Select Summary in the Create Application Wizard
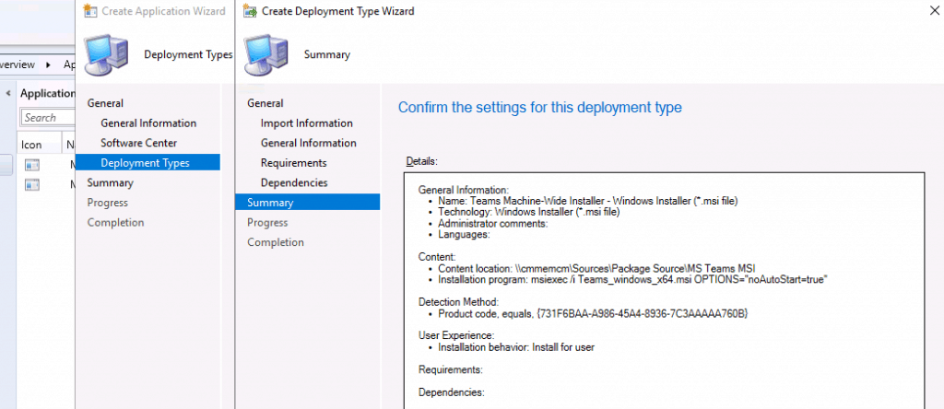The height and width of the screenshot is (409, 944). point(111,182)
